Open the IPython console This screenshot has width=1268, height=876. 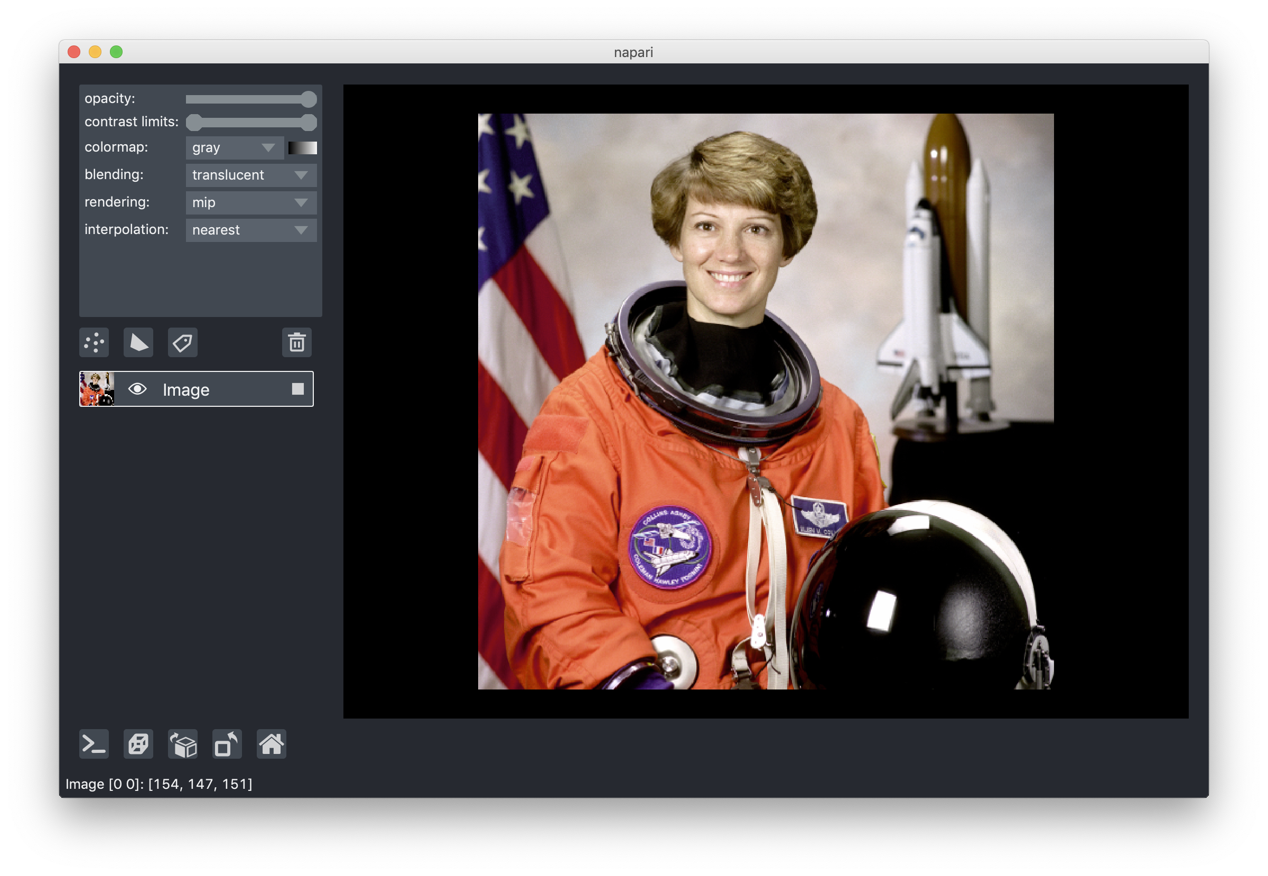pos(94,744)
